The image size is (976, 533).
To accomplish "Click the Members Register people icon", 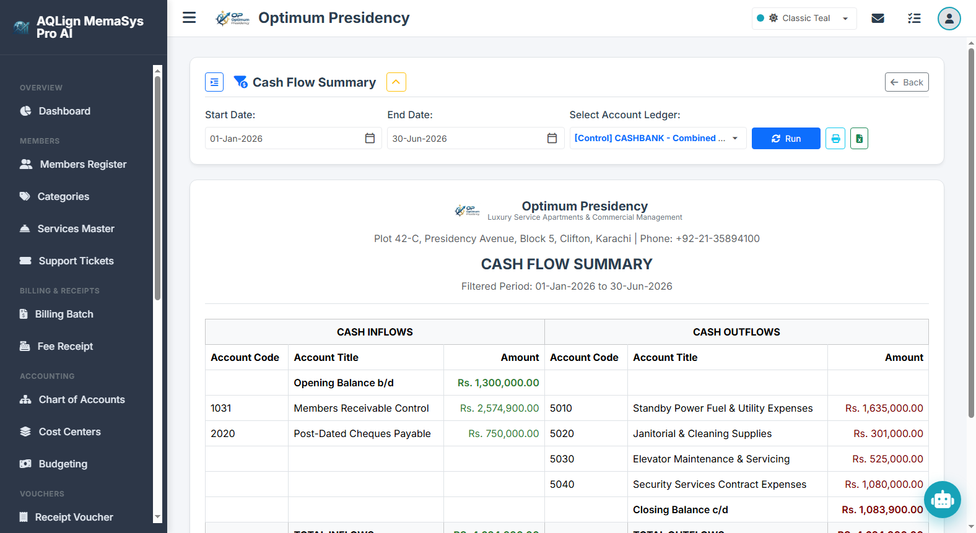I will [26, 164].
